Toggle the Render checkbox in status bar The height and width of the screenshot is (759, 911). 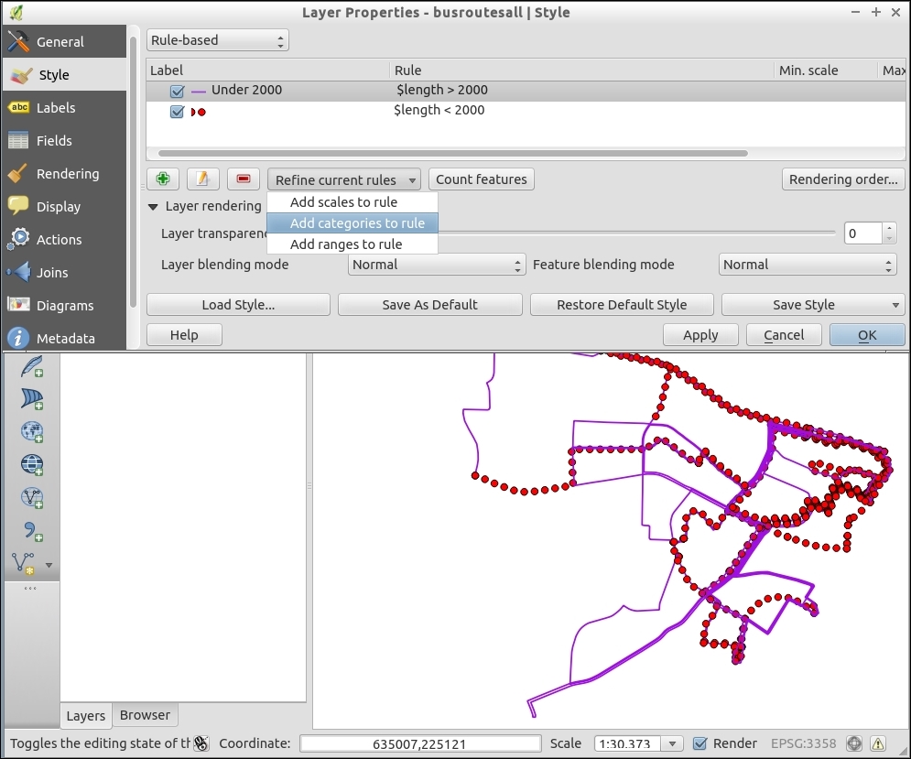pos(700,743)
